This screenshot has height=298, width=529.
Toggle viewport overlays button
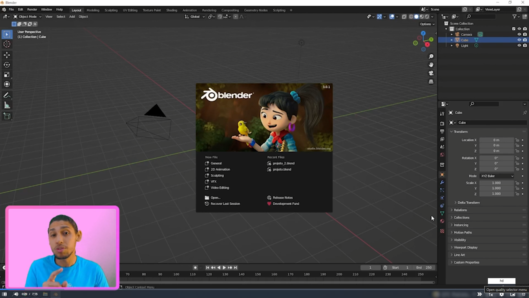click(392, 17)
